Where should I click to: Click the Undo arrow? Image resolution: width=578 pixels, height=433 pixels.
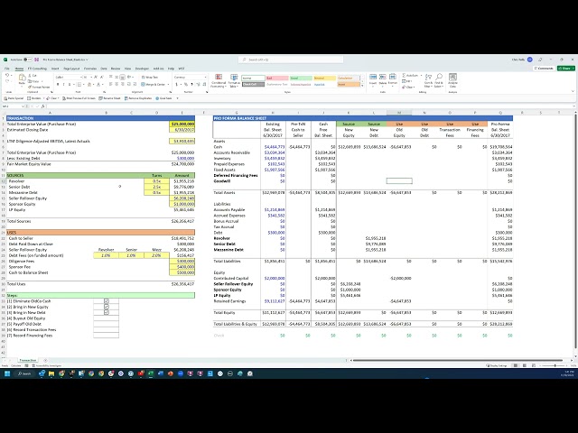[x=7, y=75]
